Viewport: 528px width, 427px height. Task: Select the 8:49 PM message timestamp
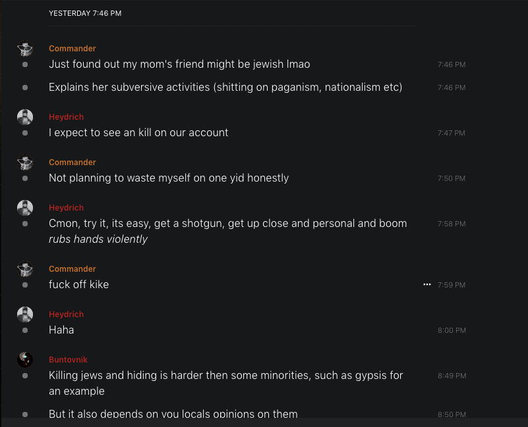452,376
